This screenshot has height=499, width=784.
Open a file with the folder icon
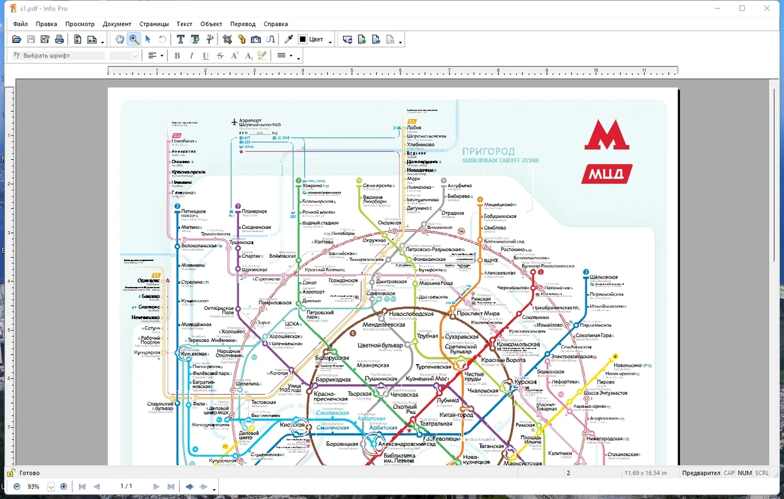click(x=17, y=40)
